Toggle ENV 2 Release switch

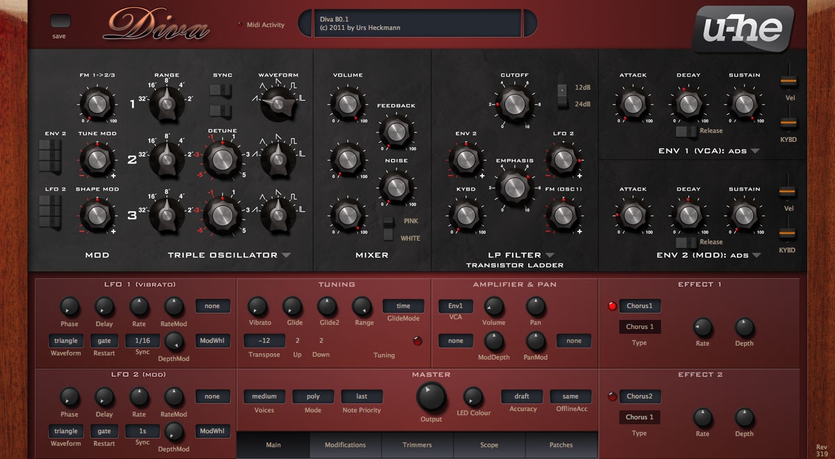coord(687,241)
